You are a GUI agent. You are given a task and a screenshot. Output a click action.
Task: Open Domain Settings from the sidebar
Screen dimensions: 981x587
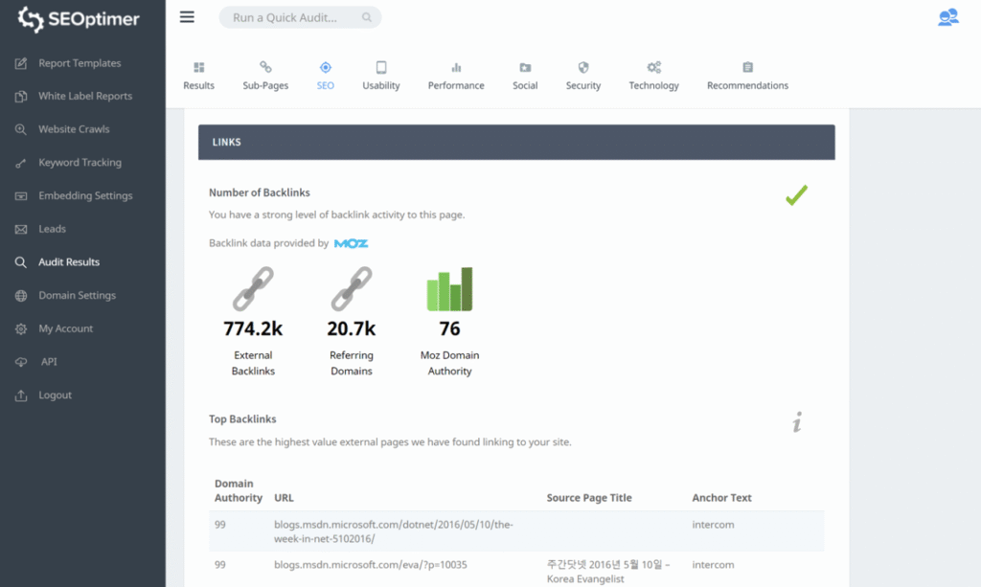coord(77,295)
